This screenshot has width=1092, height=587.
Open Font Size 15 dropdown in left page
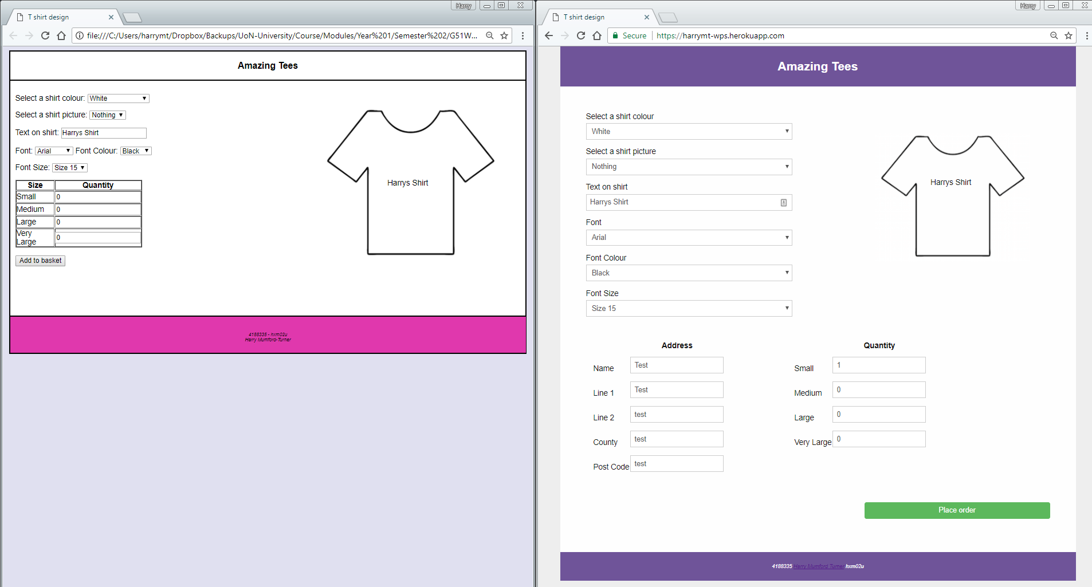tap(70, 168)
